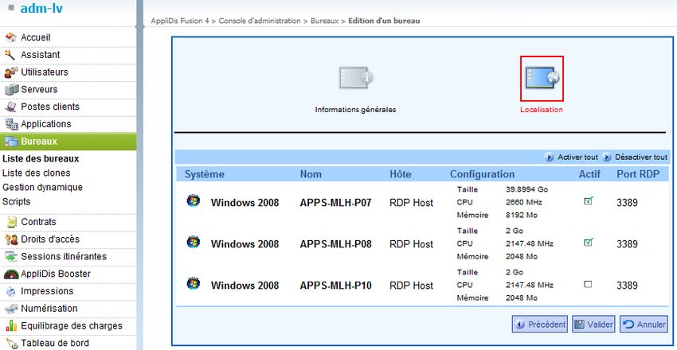Click the Windows logo icon for APPS-MLH-P07
The width and height of the screenshot is (677, 350).
193,201
